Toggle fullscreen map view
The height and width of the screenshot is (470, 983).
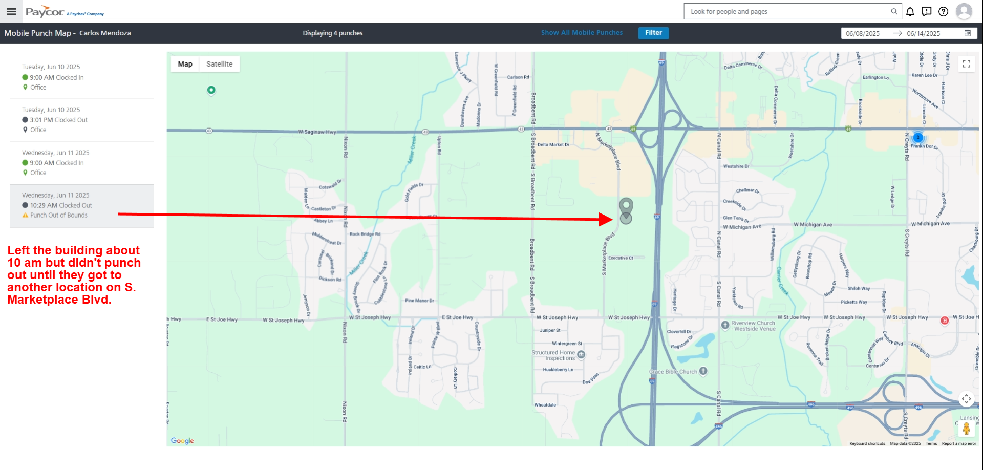[x=966, y=64]
